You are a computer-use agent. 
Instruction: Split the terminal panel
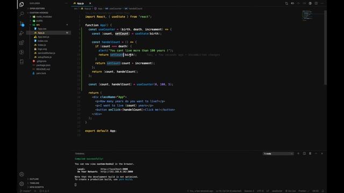coord(304,154)
